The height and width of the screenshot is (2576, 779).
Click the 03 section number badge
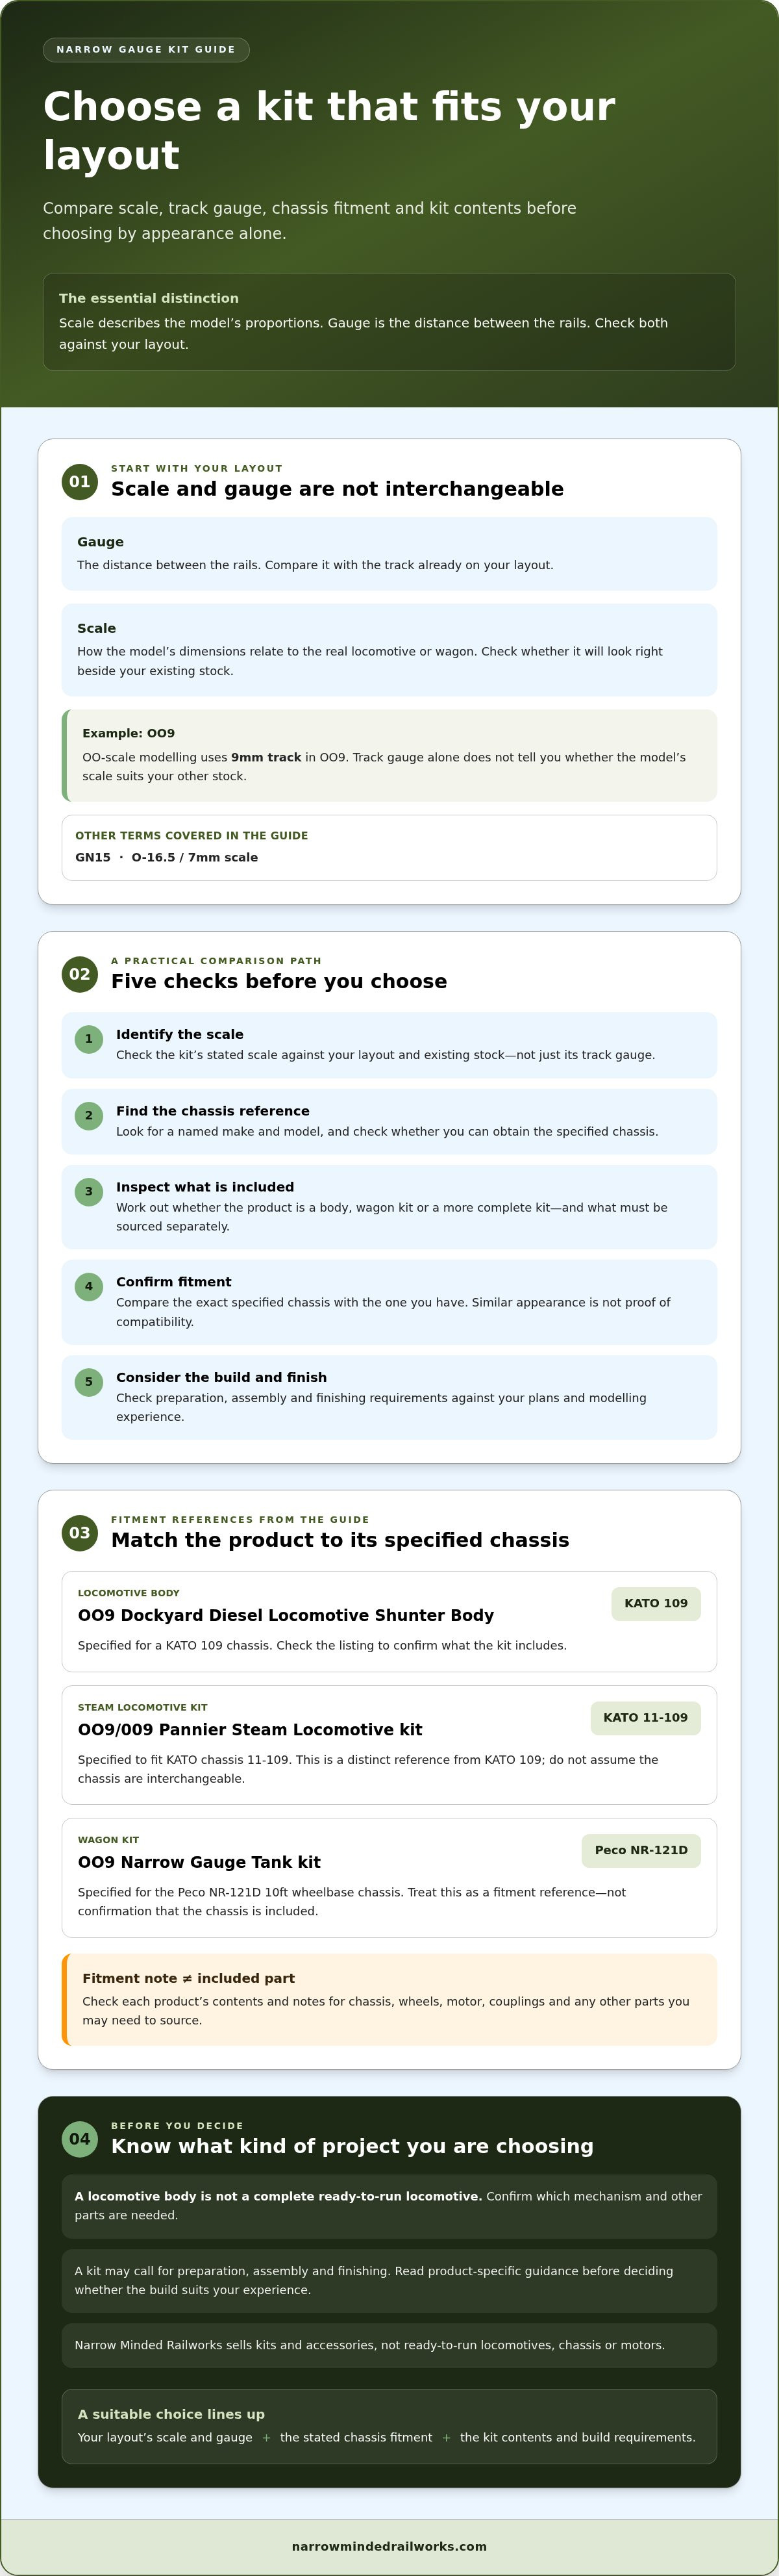[x=80, y=1533]
